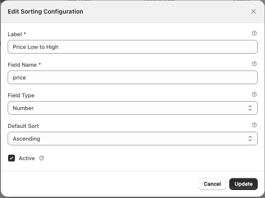Focus the Label input with Price Low to High
Viewport: 265px width, 198px height.
pos(132,47)
